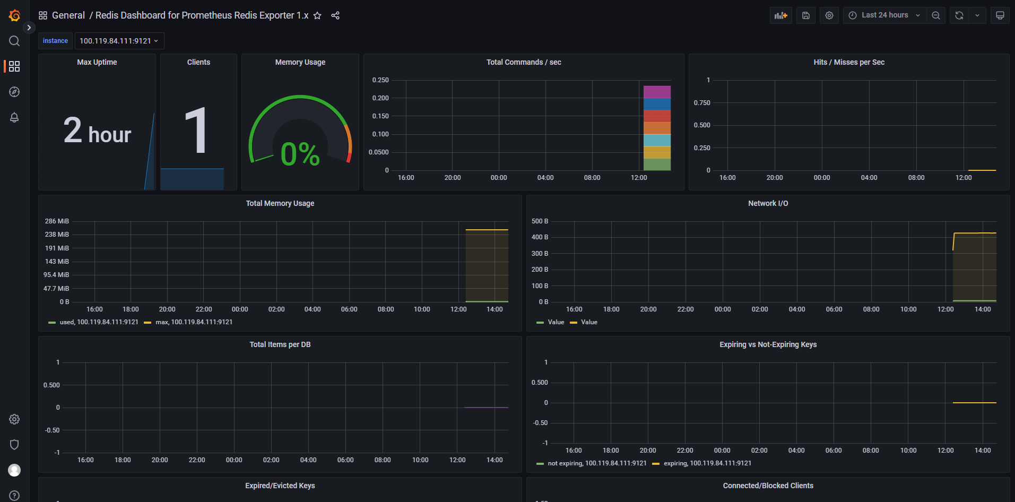Screen dimensions: 1015x502
Task: Open dashboard settings gear
Action: (x=829, y=15)
